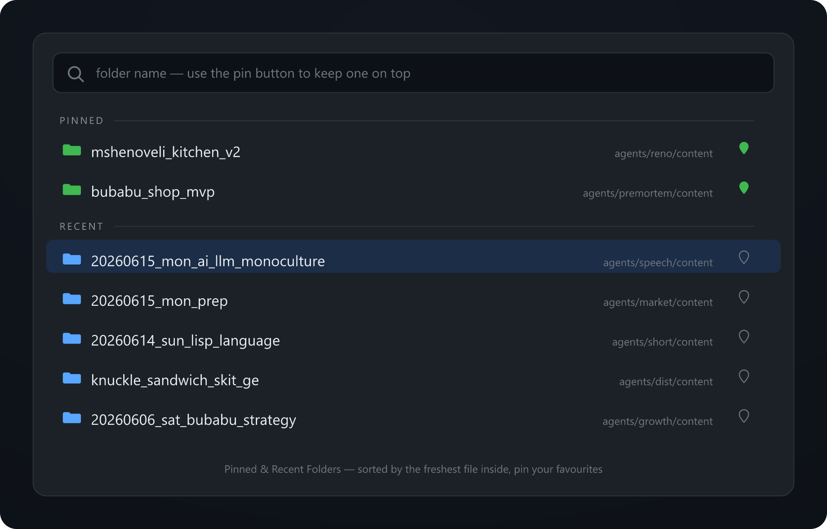The height and width of the screenshot is (529, 827).
Task: Pin the knuckle_sandwich_skit_ge folder
Action: (744, 376)
